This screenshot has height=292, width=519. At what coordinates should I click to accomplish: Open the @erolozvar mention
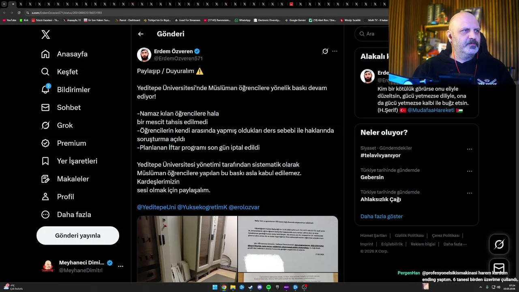click(x=244, y=207)
